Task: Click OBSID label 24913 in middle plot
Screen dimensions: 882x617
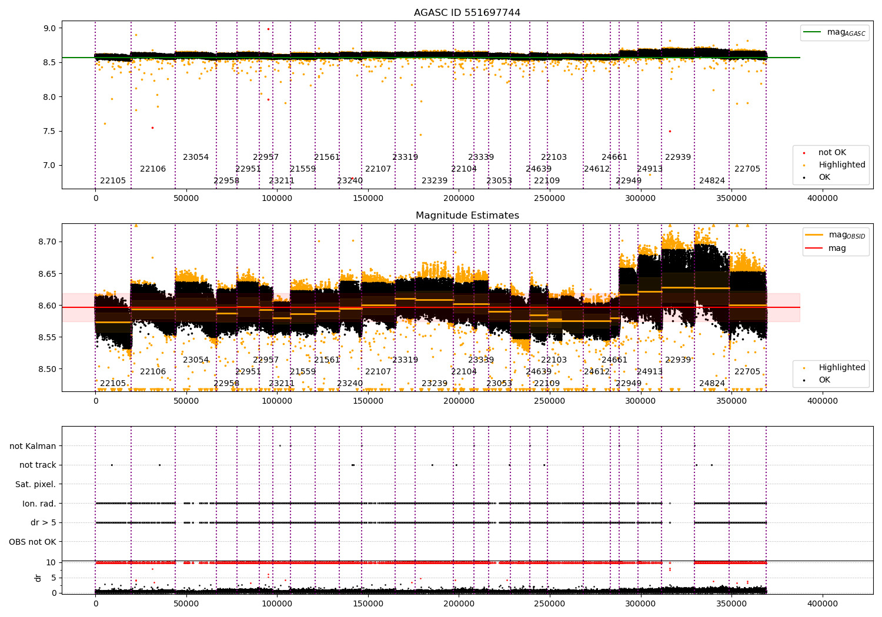Action: [650, 372]
